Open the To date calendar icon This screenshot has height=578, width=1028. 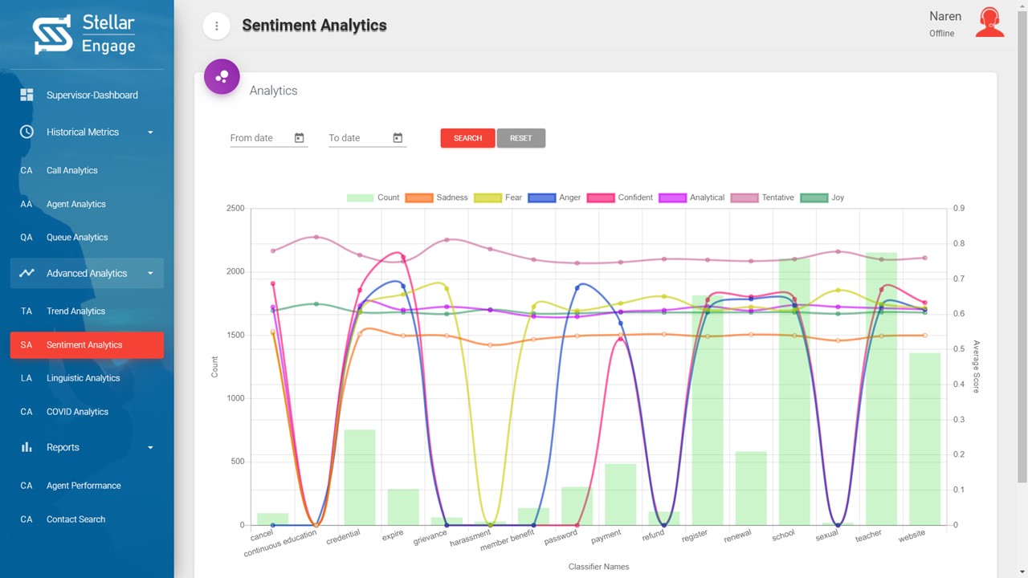398,138
